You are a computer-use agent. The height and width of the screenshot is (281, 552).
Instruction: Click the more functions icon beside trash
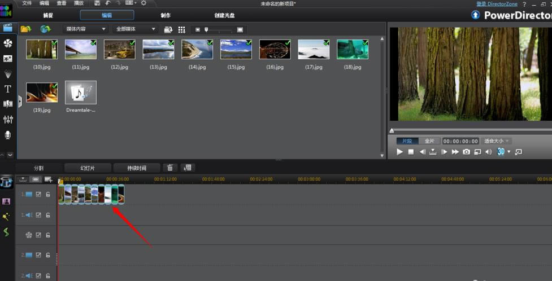coord(188,168)
